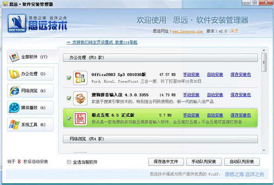Enable the 全选当前软件 checkbox
Image resolution: width=274 pixels, height=185 pixels.
pyautogui.click(x=69, y=162)
